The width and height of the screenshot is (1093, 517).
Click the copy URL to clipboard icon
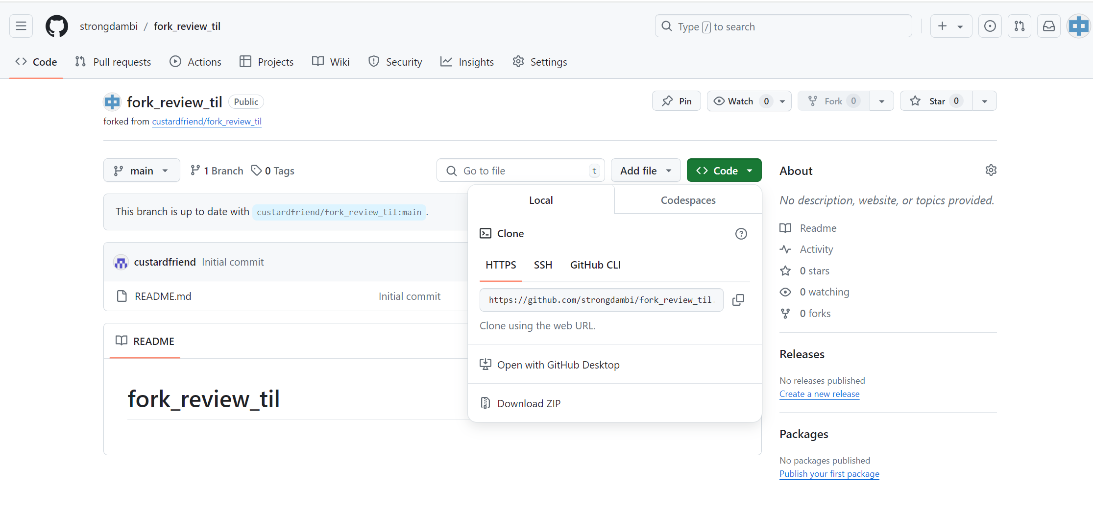pyautogui.click(x=738, y=300)
